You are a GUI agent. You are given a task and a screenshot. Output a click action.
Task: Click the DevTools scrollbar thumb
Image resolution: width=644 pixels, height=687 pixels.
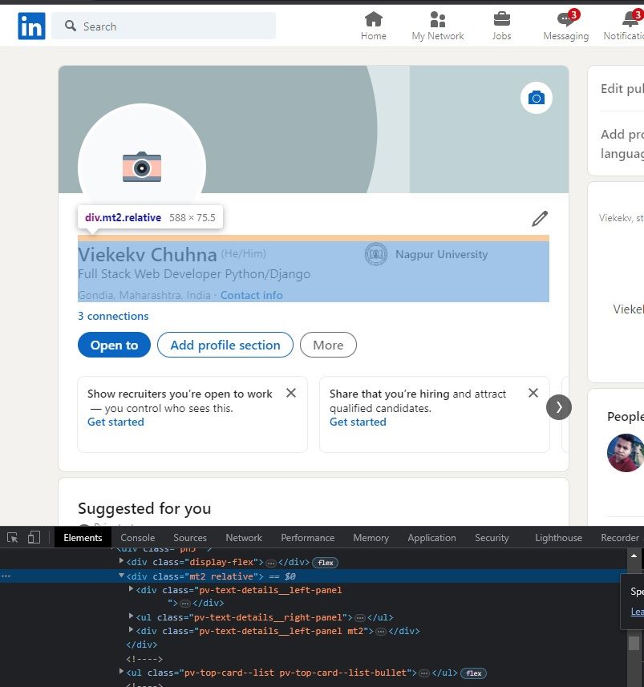click(634, 643)
